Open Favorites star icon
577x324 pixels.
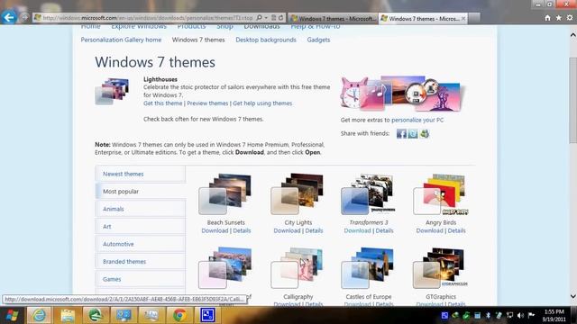click(x=559, y=18)
